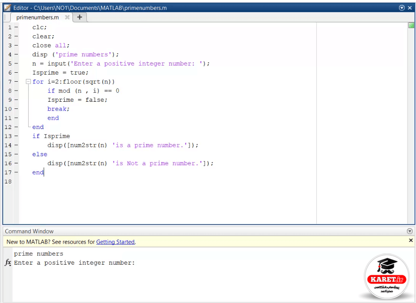Add a new editor tab with plus button
416x303 pixels.
[80, 17]
